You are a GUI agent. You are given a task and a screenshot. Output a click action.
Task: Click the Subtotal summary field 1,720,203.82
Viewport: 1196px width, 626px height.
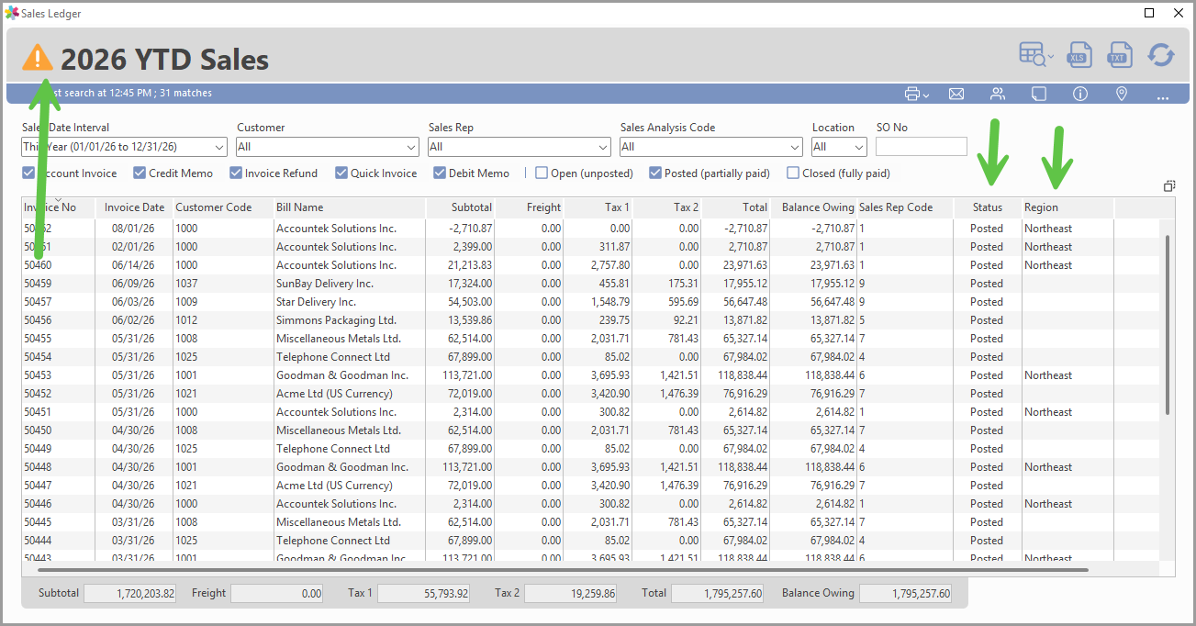click(130, 594)
